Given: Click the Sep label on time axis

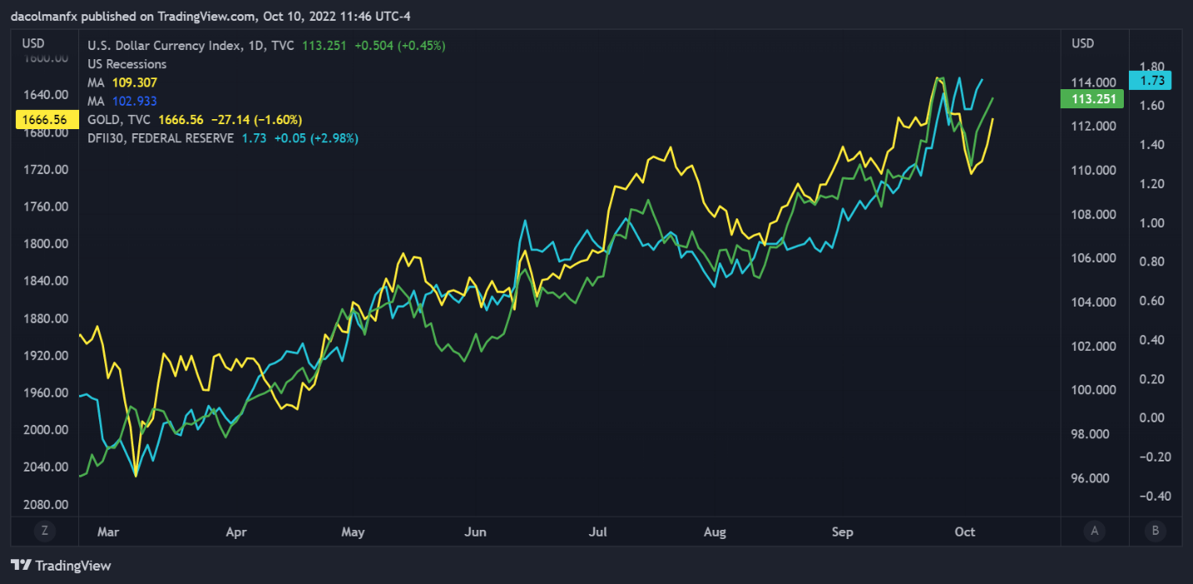Looking at the screenshot, I should click(x=841, y=532).
